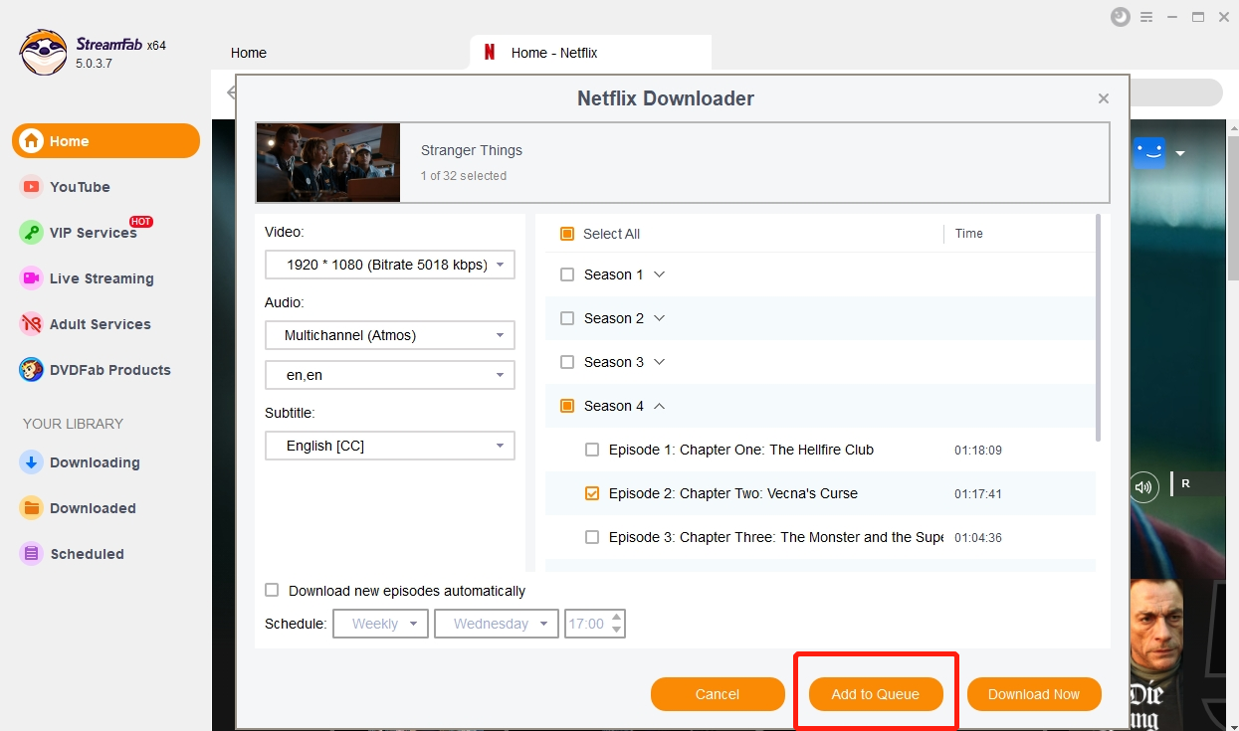Open Adult Services sidebar icon
The height and width of the screenshot is (731, 1239).
(32, 324)
